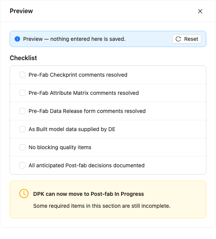
Task: Click the 'As Built model data supplied by DE' label
Action: [72, 129]
